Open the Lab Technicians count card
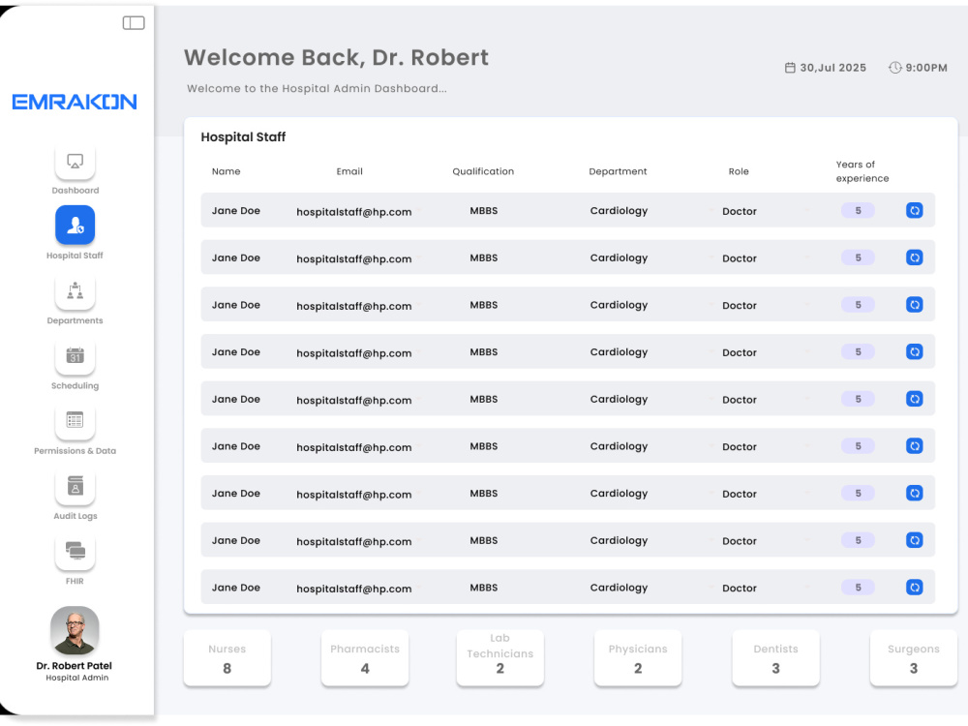 (500, 658)
